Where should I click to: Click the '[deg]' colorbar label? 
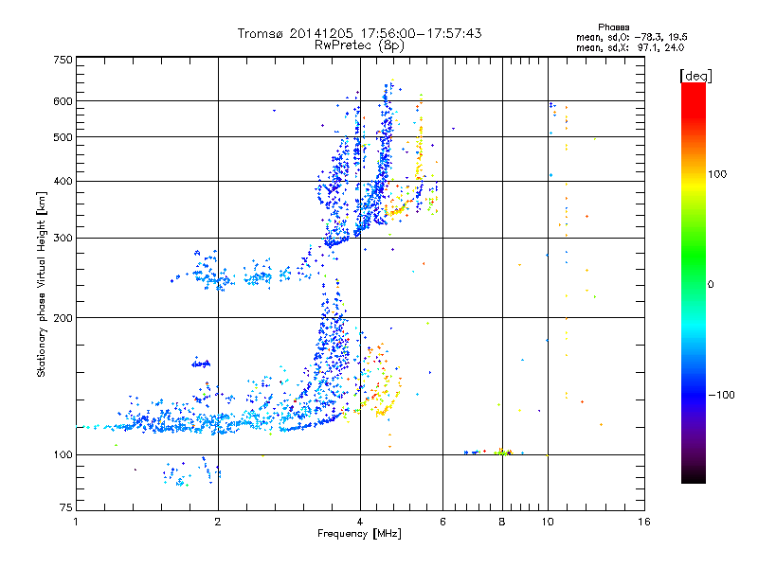click(695, 76)
